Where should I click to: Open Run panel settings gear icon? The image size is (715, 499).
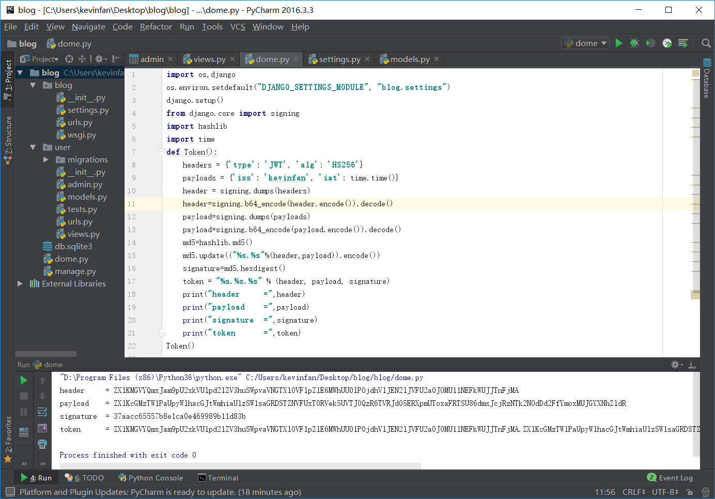tap(676, 365)
